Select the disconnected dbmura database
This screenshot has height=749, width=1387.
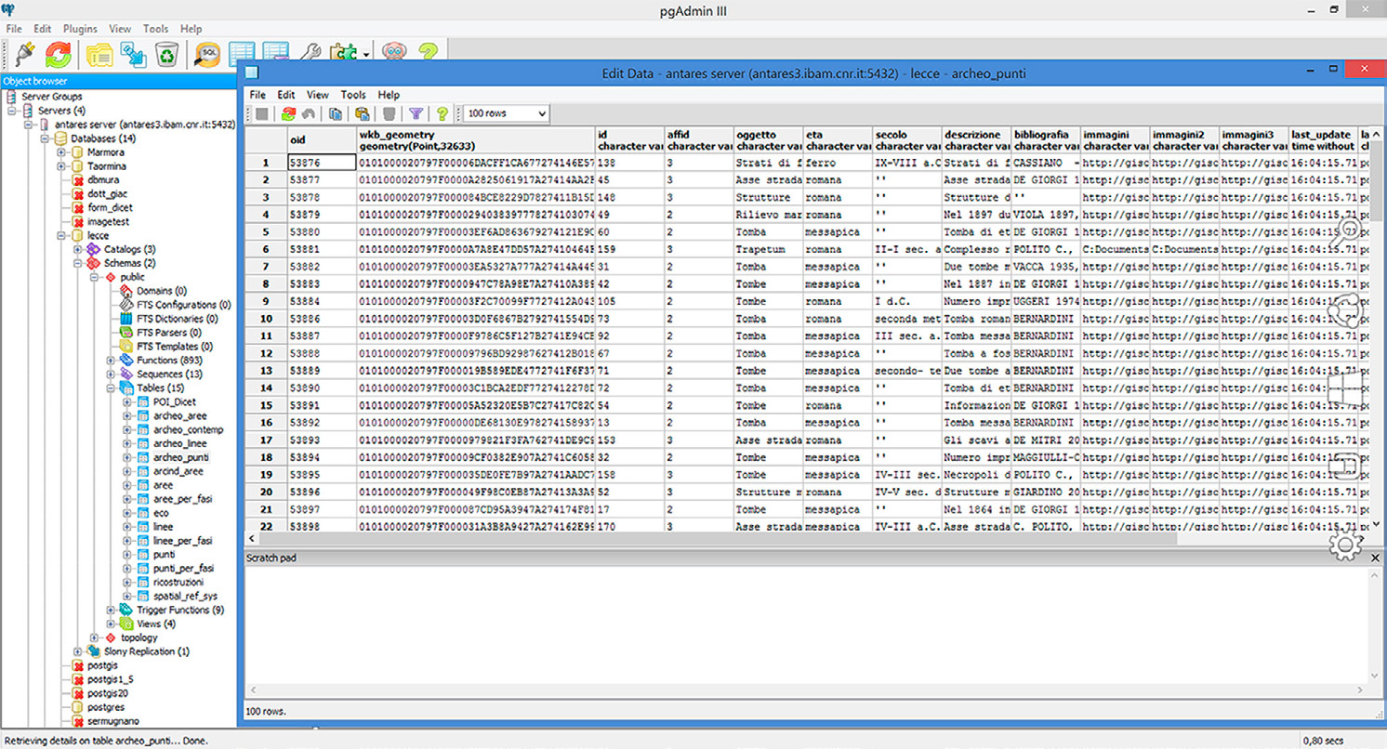[x=103, y=180]
